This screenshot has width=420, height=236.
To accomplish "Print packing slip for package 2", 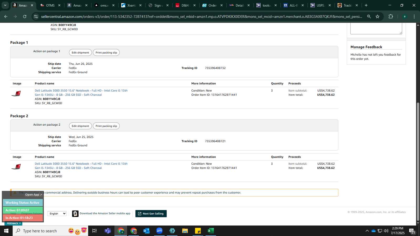I will click(106, 126).
